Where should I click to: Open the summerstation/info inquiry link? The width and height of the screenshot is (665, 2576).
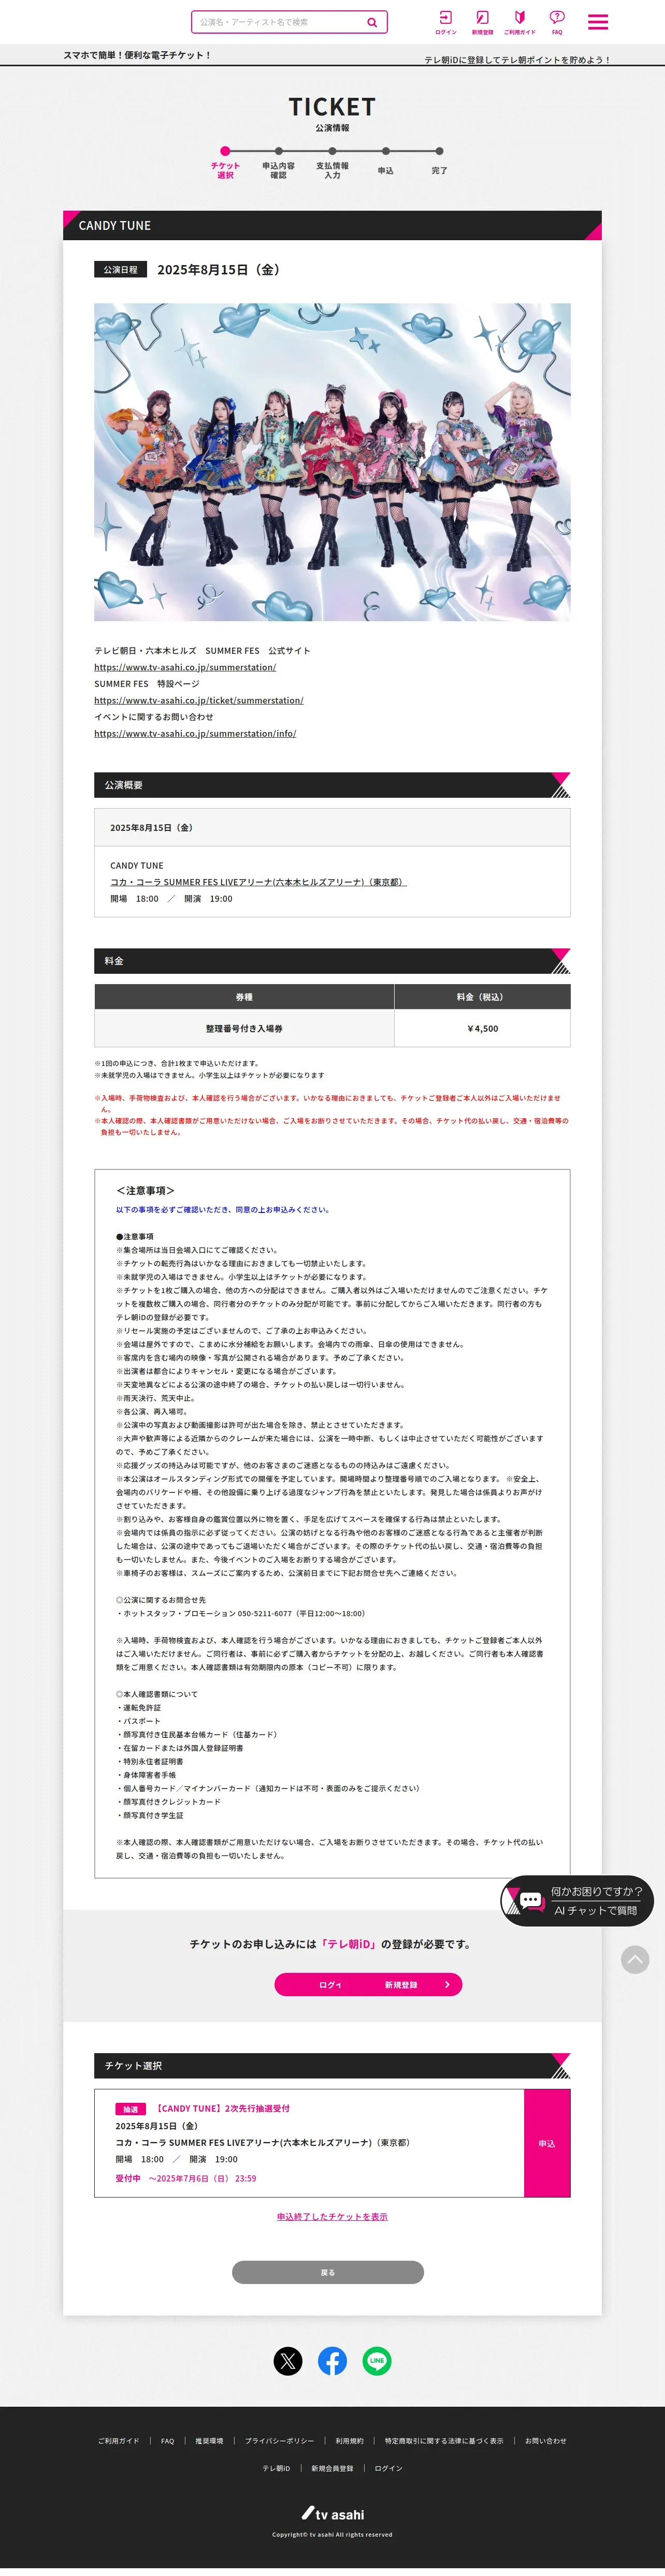click(195, 733)
